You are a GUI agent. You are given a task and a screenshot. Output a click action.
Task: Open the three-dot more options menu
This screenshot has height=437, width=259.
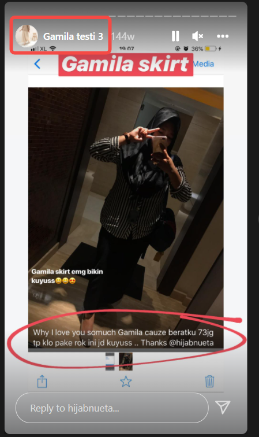coord(223,36)
